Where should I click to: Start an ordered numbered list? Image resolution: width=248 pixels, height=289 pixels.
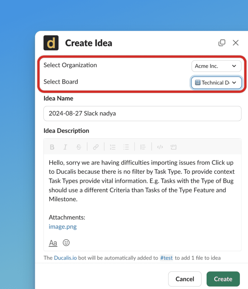(113, 147)
